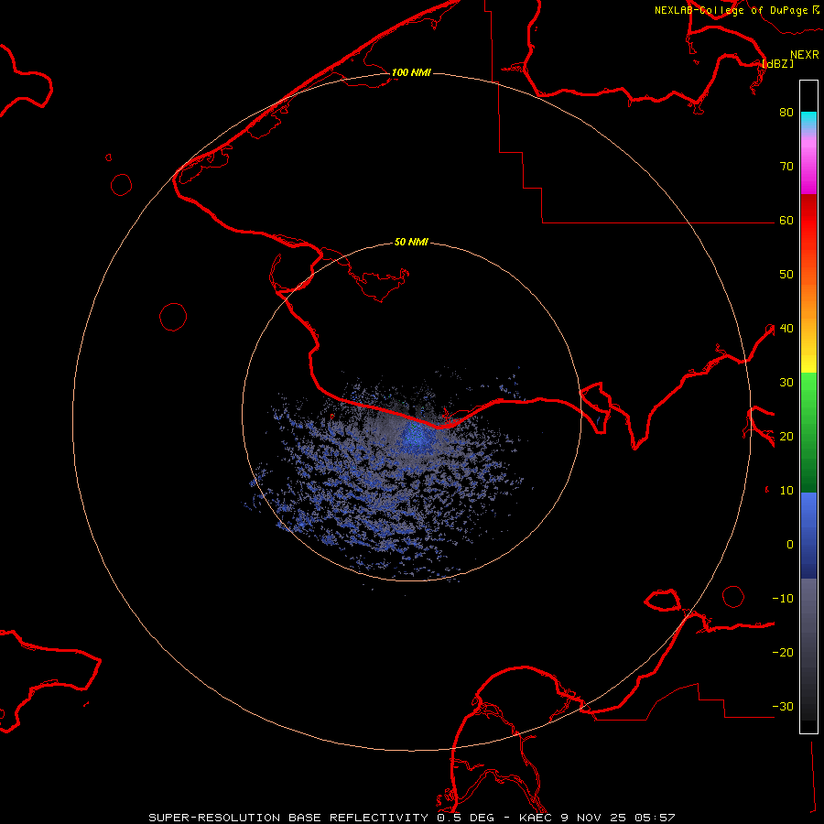This screenshot has width=824, height=824.
Task: Click the dBZ unit label above the color bar
Action: coord(778,63)
